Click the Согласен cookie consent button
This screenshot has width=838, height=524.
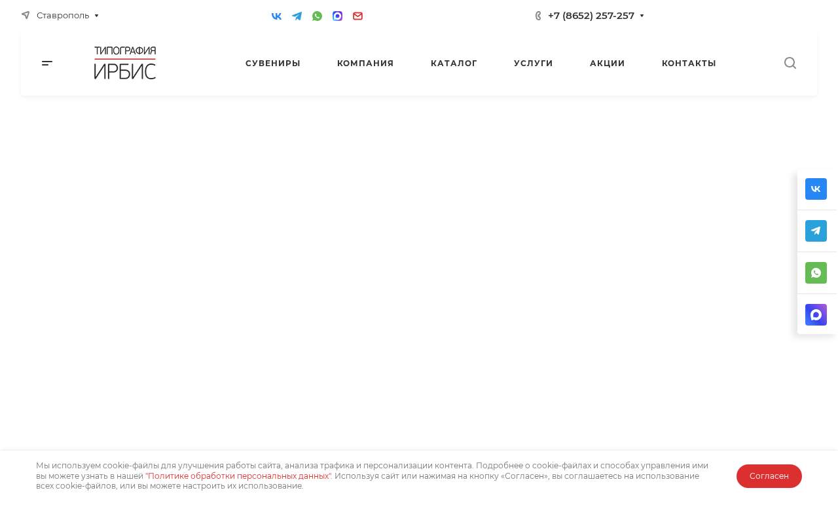click(x=769, y=476)
